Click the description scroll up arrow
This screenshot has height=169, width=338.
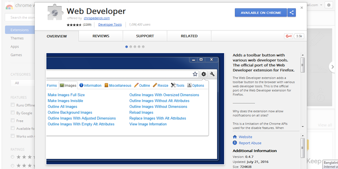point(303,55)
